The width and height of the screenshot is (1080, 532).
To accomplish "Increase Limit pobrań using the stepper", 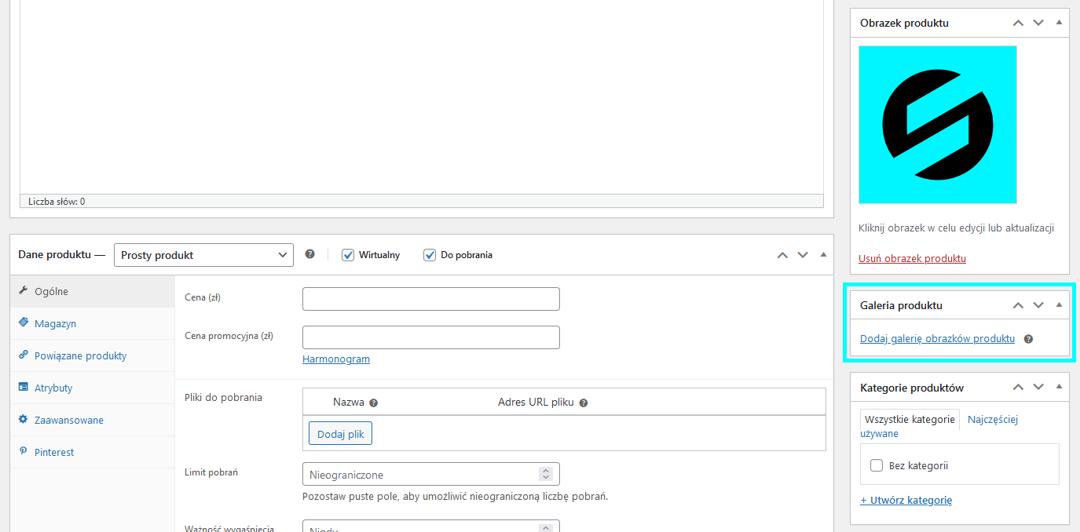I will pos(546,470).
